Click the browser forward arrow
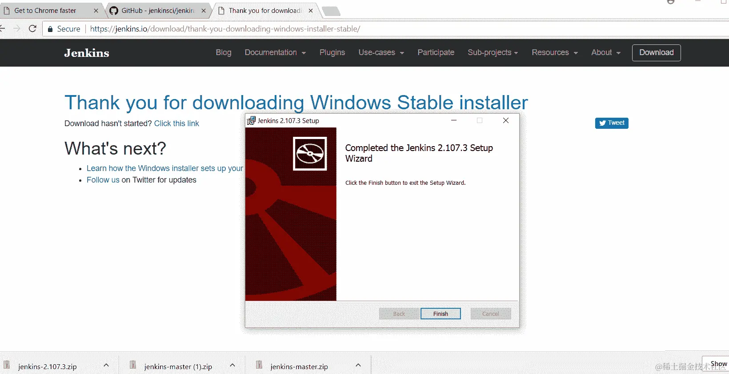The width and height of the screenshot is (729, 374). 17,29
